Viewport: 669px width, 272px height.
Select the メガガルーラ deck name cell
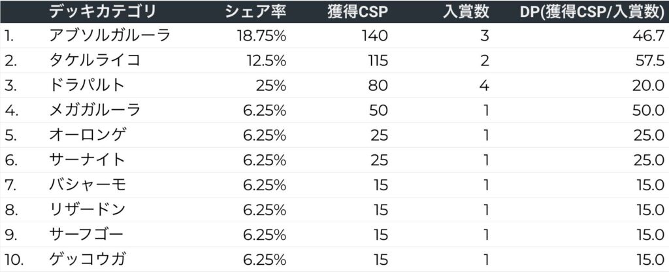95,110
